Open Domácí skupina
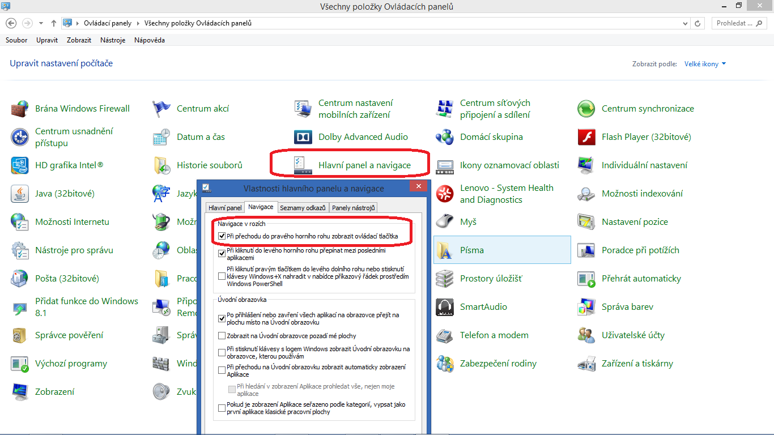Image resolution: width=774 pixels, height=435 pixels. coord(479,137)
